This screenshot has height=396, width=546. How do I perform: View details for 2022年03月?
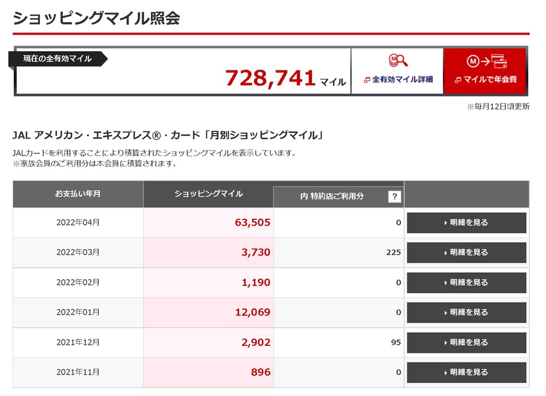(x=466, y=252)
